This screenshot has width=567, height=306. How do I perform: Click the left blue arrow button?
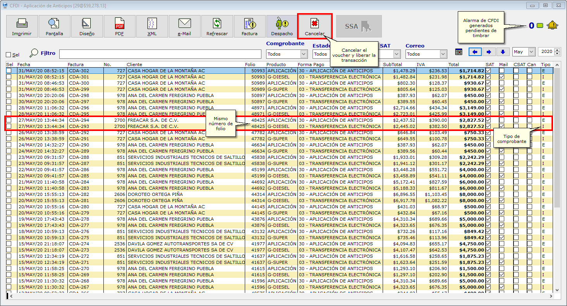point(474,52)
